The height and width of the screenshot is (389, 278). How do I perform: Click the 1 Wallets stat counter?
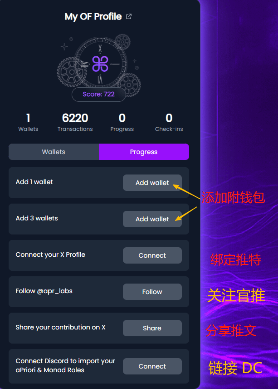click(28, 122)
